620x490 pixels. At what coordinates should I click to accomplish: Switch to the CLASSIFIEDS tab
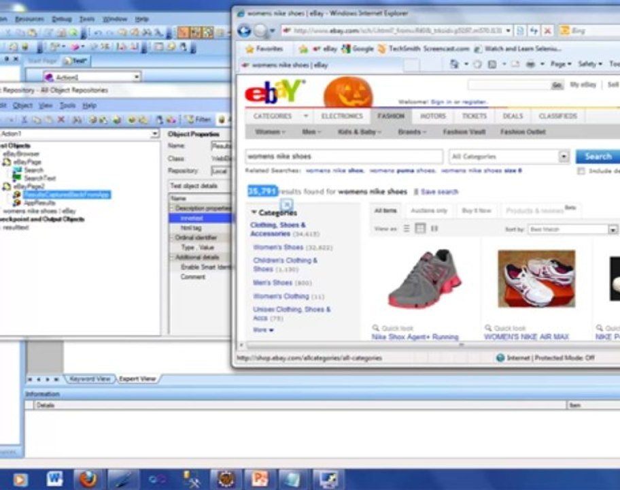(x=557, y=116)
